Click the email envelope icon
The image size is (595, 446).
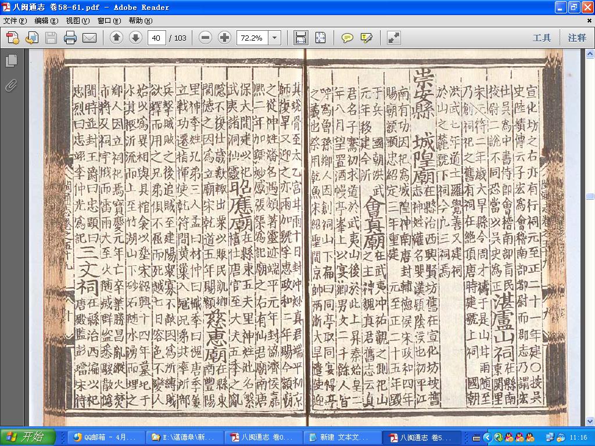[89, 38]
